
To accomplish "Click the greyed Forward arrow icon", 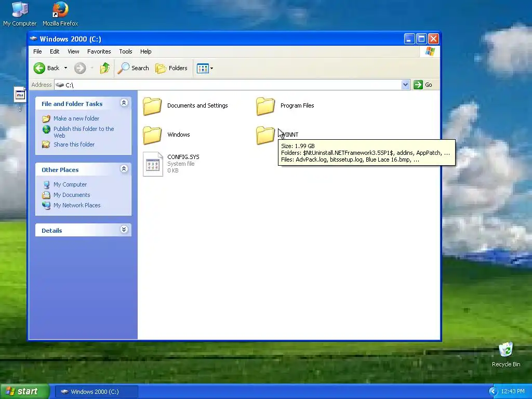I will (80, 68).
